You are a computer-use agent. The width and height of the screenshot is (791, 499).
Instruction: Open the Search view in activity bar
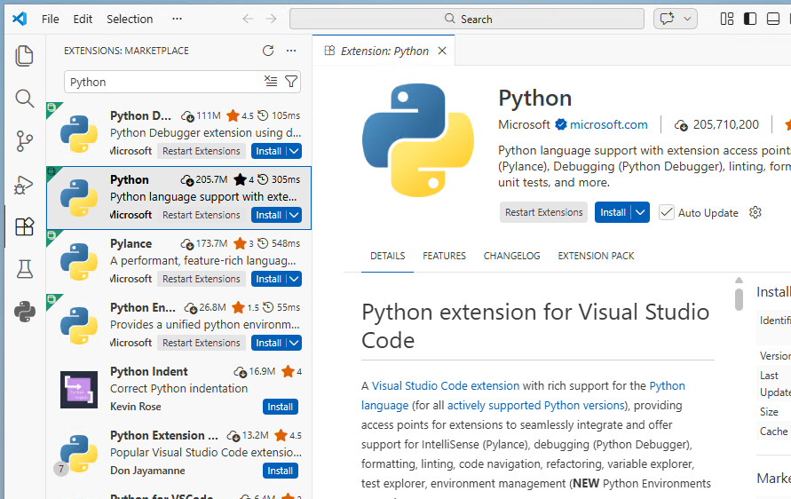coord(24,99)
